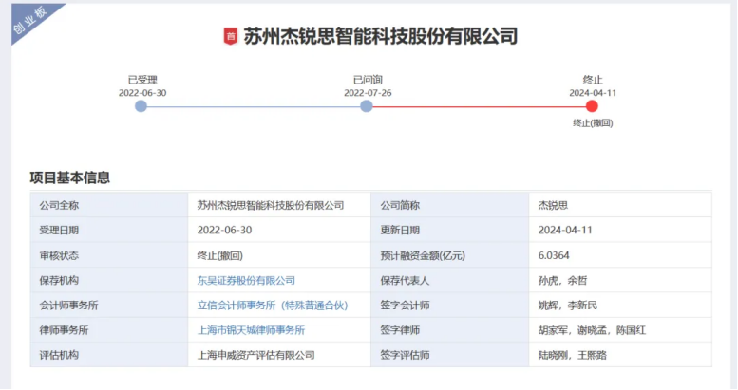Click the 2022-07-26 date on the timeline
This screenshot has height=390, width=738.
tap(368, 93)
